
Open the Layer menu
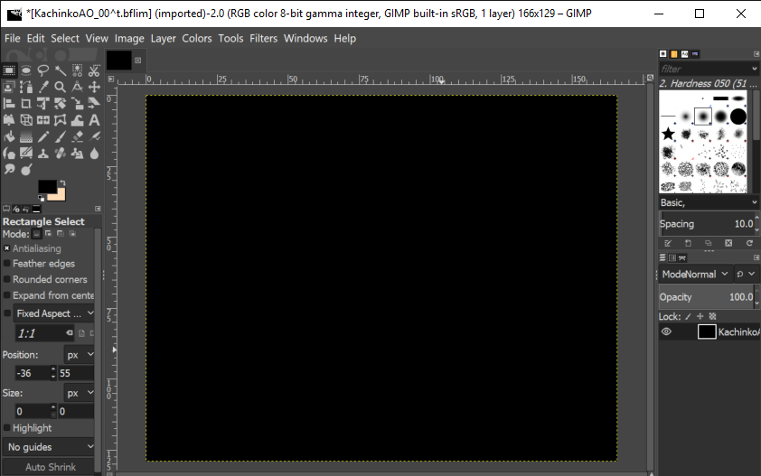click(163, 38)
